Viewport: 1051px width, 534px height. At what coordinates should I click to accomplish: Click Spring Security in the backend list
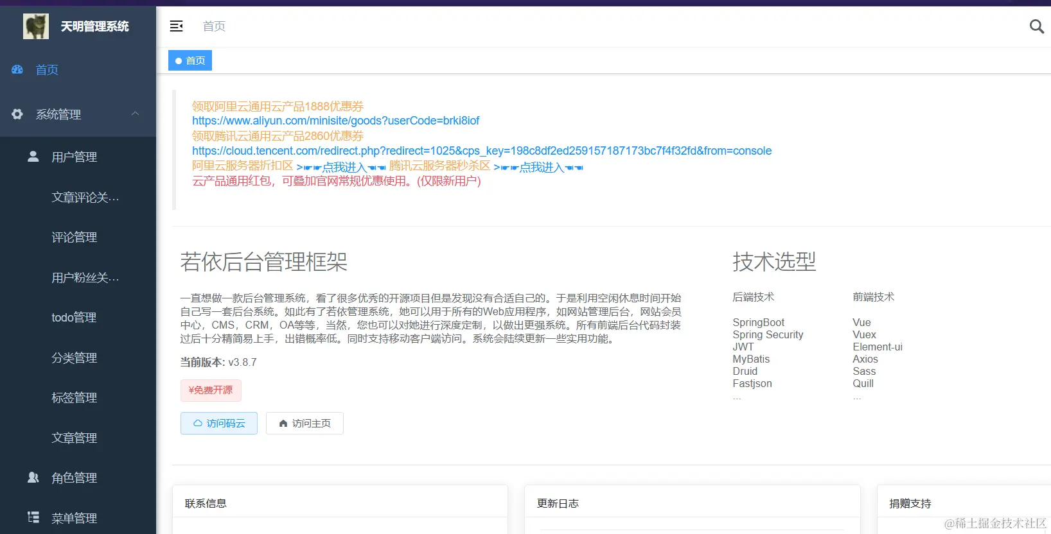pos(768,334)
